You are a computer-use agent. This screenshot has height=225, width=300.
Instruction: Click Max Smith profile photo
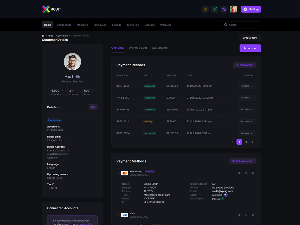pyautogui.click(x=72, y=61)
